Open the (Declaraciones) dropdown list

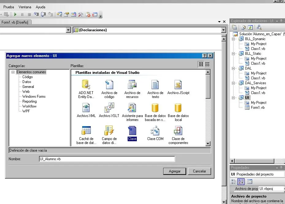(x=224, y=30)
